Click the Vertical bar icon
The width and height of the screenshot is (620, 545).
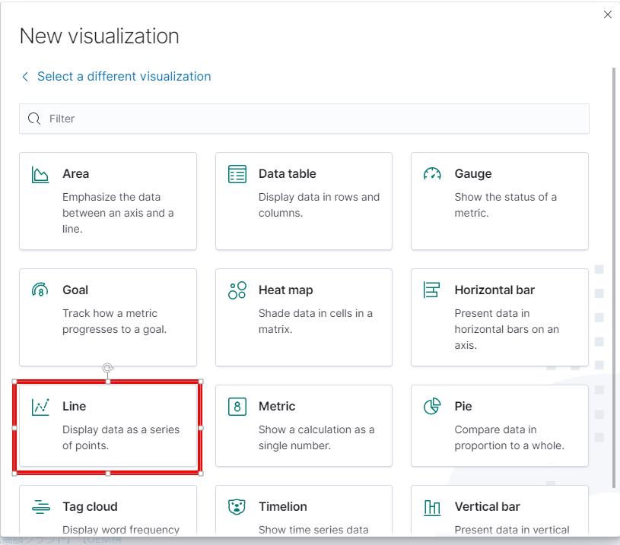[432, 508]
